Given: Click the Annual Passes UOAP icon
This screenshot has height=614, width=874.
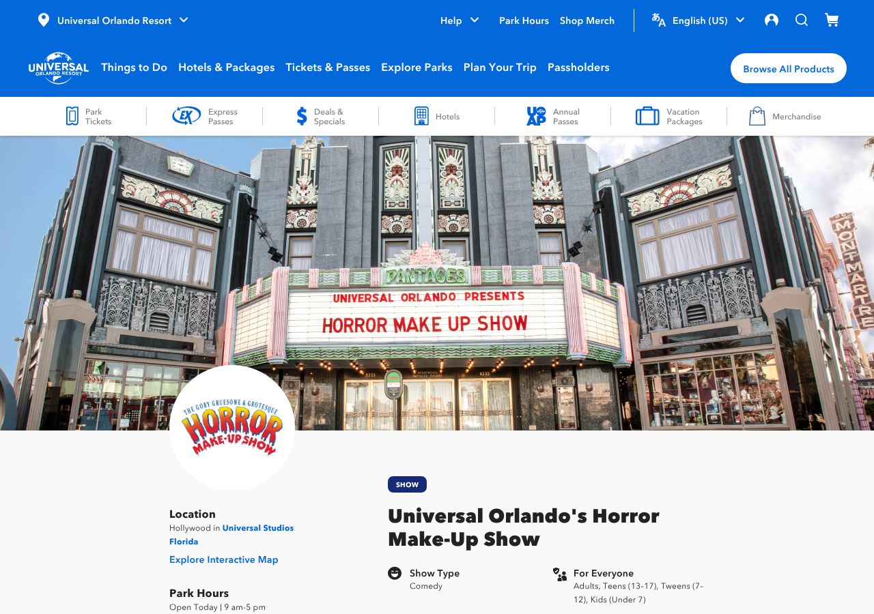Looking at the screenshot, I should click(536, 116).
